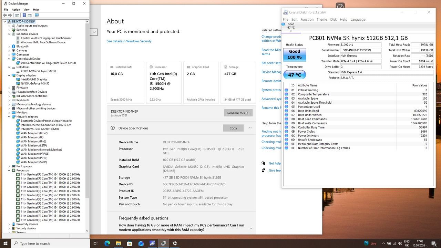Open the Rename this PC link under related settings

(x=272, y=108)
